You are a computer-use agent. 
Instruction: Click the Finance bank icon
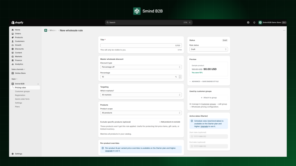[13, 61]
